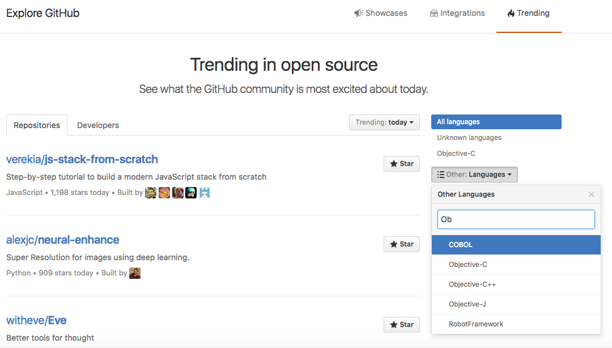Screen dimensions: 612x348
Task: Click 'Super Resolution for images' description
Action: click(97, 257)
